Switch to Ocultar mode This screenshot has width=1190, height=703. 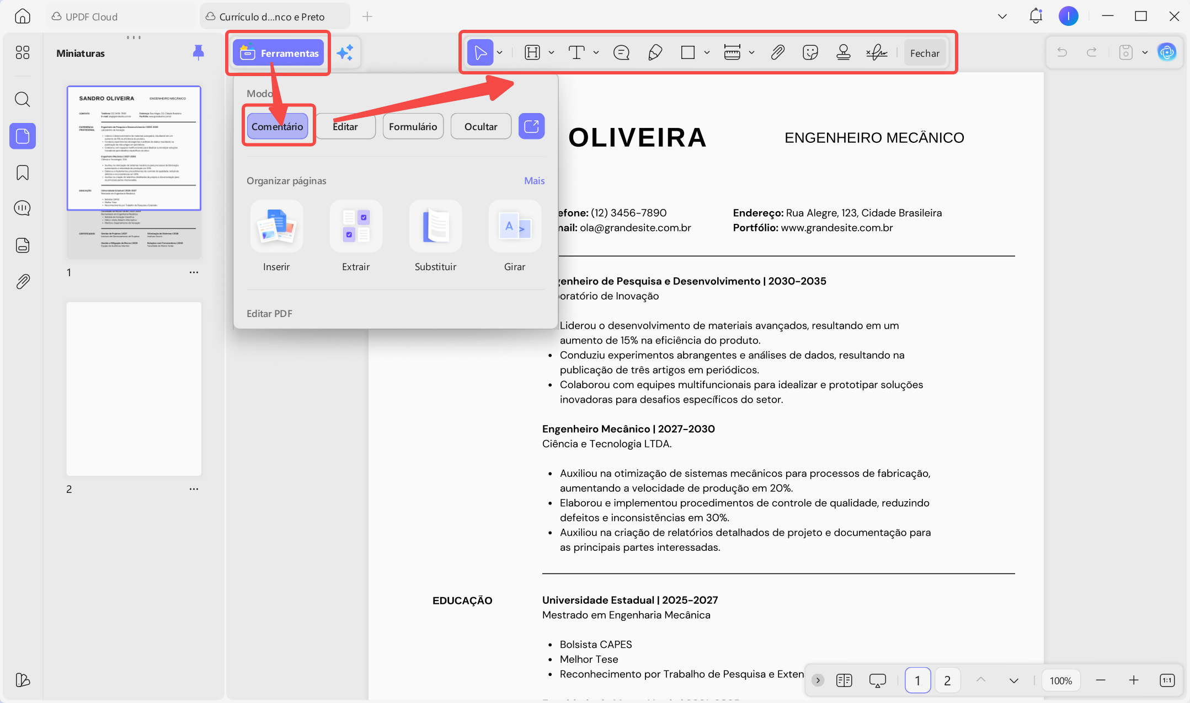[481, 126]
